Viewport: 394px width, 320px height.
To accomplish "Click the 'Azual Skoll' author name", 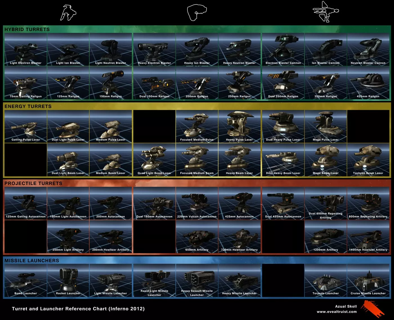I will point(346,306).
